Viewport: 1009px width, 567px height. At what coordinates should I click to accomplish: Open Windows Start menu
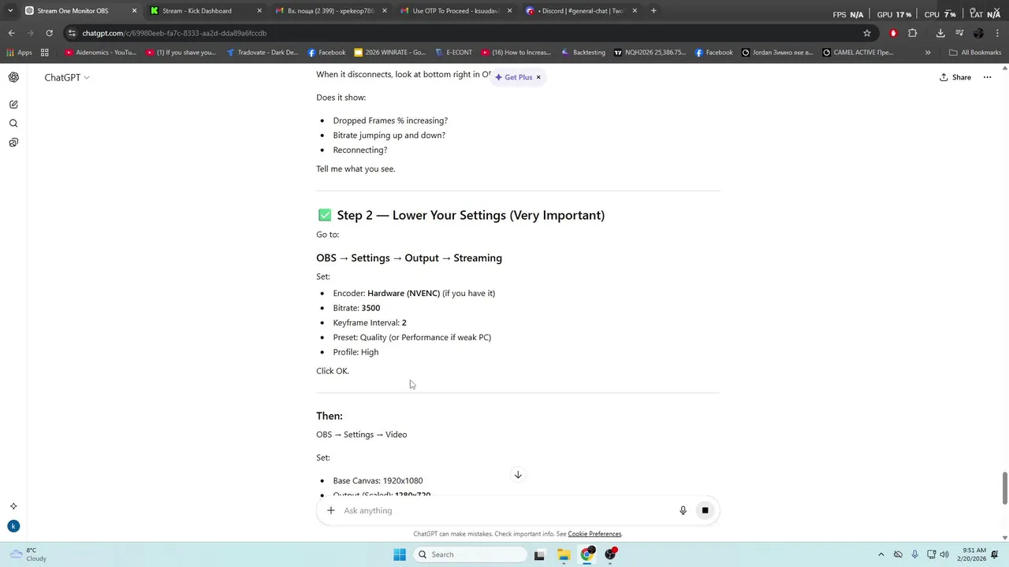pos(400,554)
